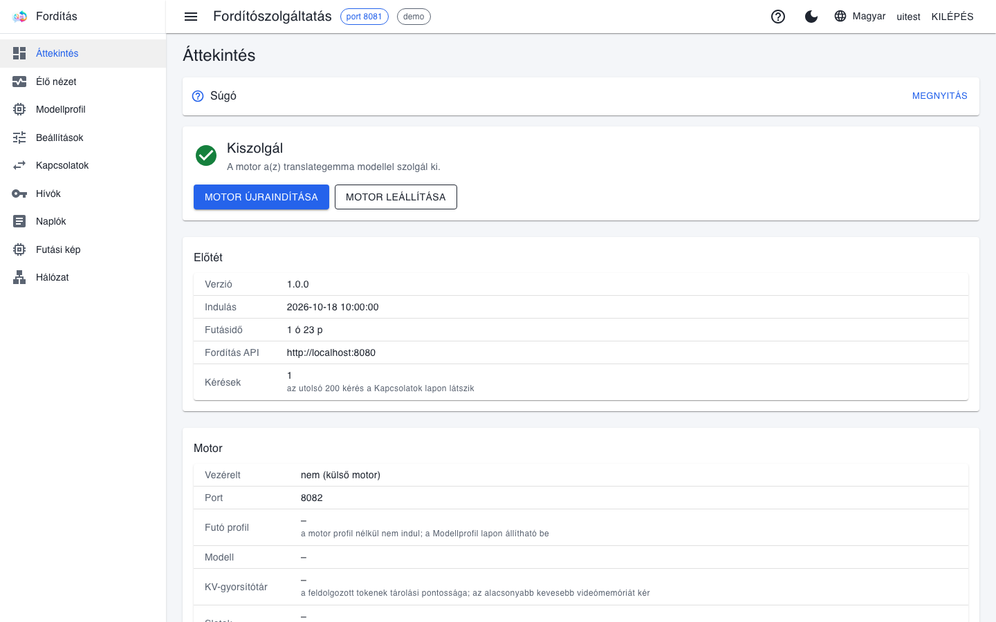Log out using the KILÉPÉS button
Screen dimensions: 996x622
click(x=952, y=17)
